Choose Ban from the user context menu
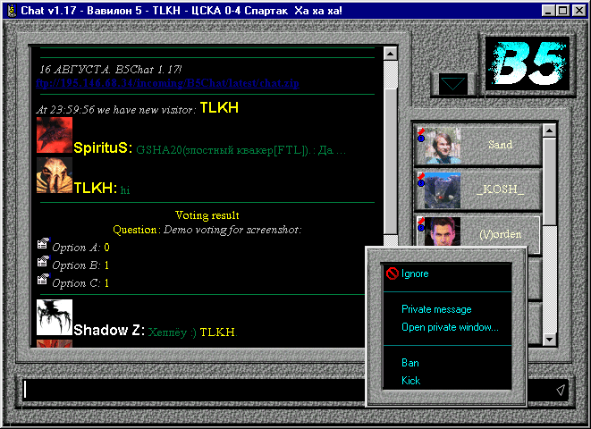 pyautogui.click(x=410, y=363)
